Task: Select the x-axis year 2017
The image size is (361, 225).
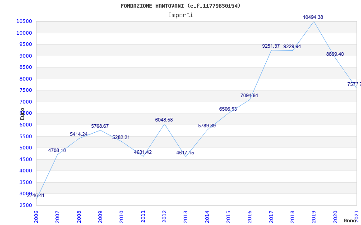Action: 271,217
